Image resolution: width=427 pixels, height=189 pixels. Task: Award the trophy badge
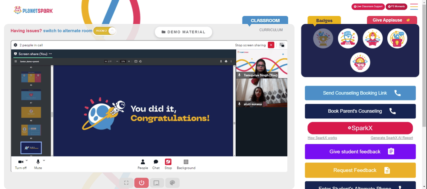[323, 38]
